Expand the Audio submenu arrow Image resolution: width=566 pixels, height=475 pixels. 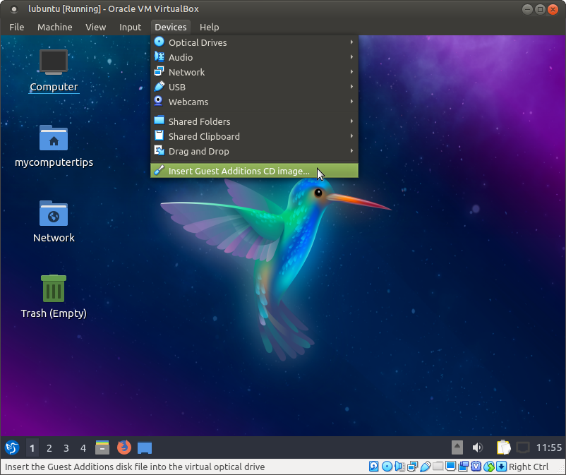pyautogui.click(x=351, y=57)
